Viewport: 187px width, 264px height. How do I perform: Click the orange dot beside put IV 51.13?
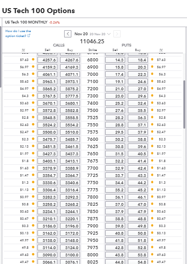[152, 189]
